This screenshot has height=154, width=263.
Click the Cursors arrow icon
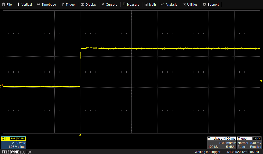point(103,4)
